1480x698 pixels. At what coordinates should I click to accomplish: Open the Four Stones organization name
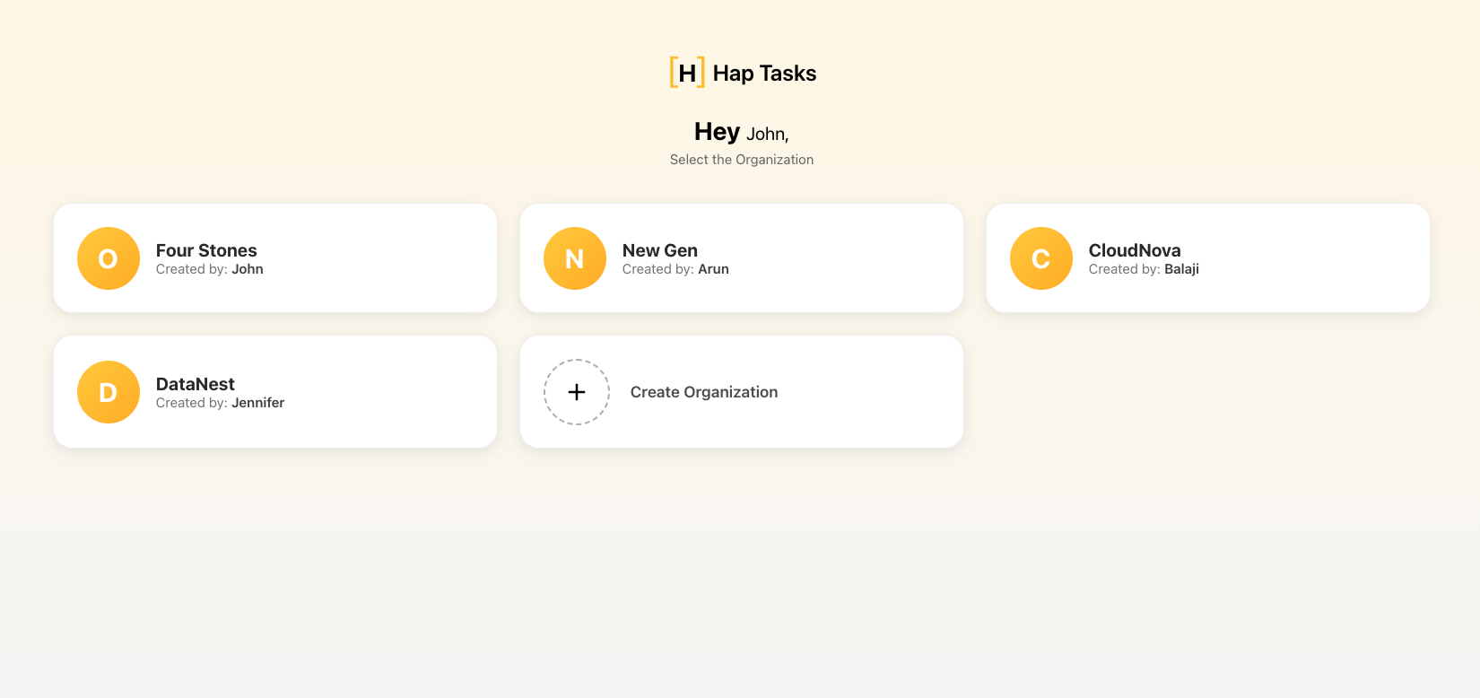[x=206, y=250]
